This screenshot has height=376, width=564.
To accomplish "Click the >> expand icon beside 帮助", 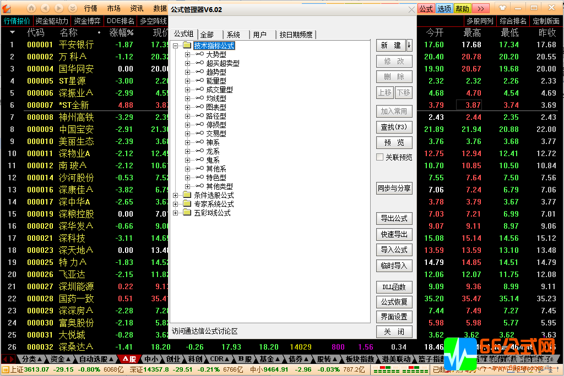I will pyautogui.click(x=480, y=8).
